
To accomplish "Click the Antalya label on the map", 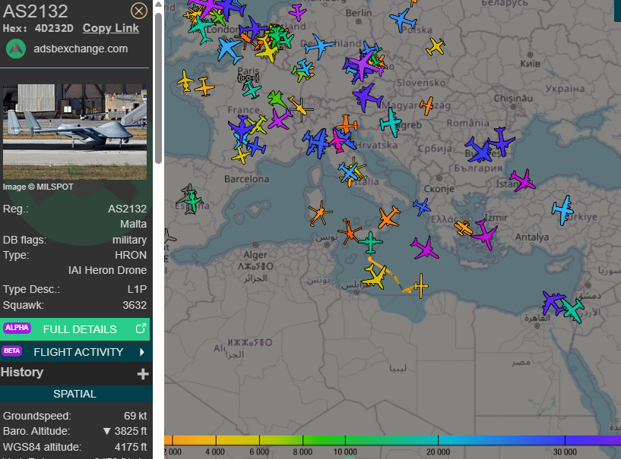I will (x=532, y=237).
